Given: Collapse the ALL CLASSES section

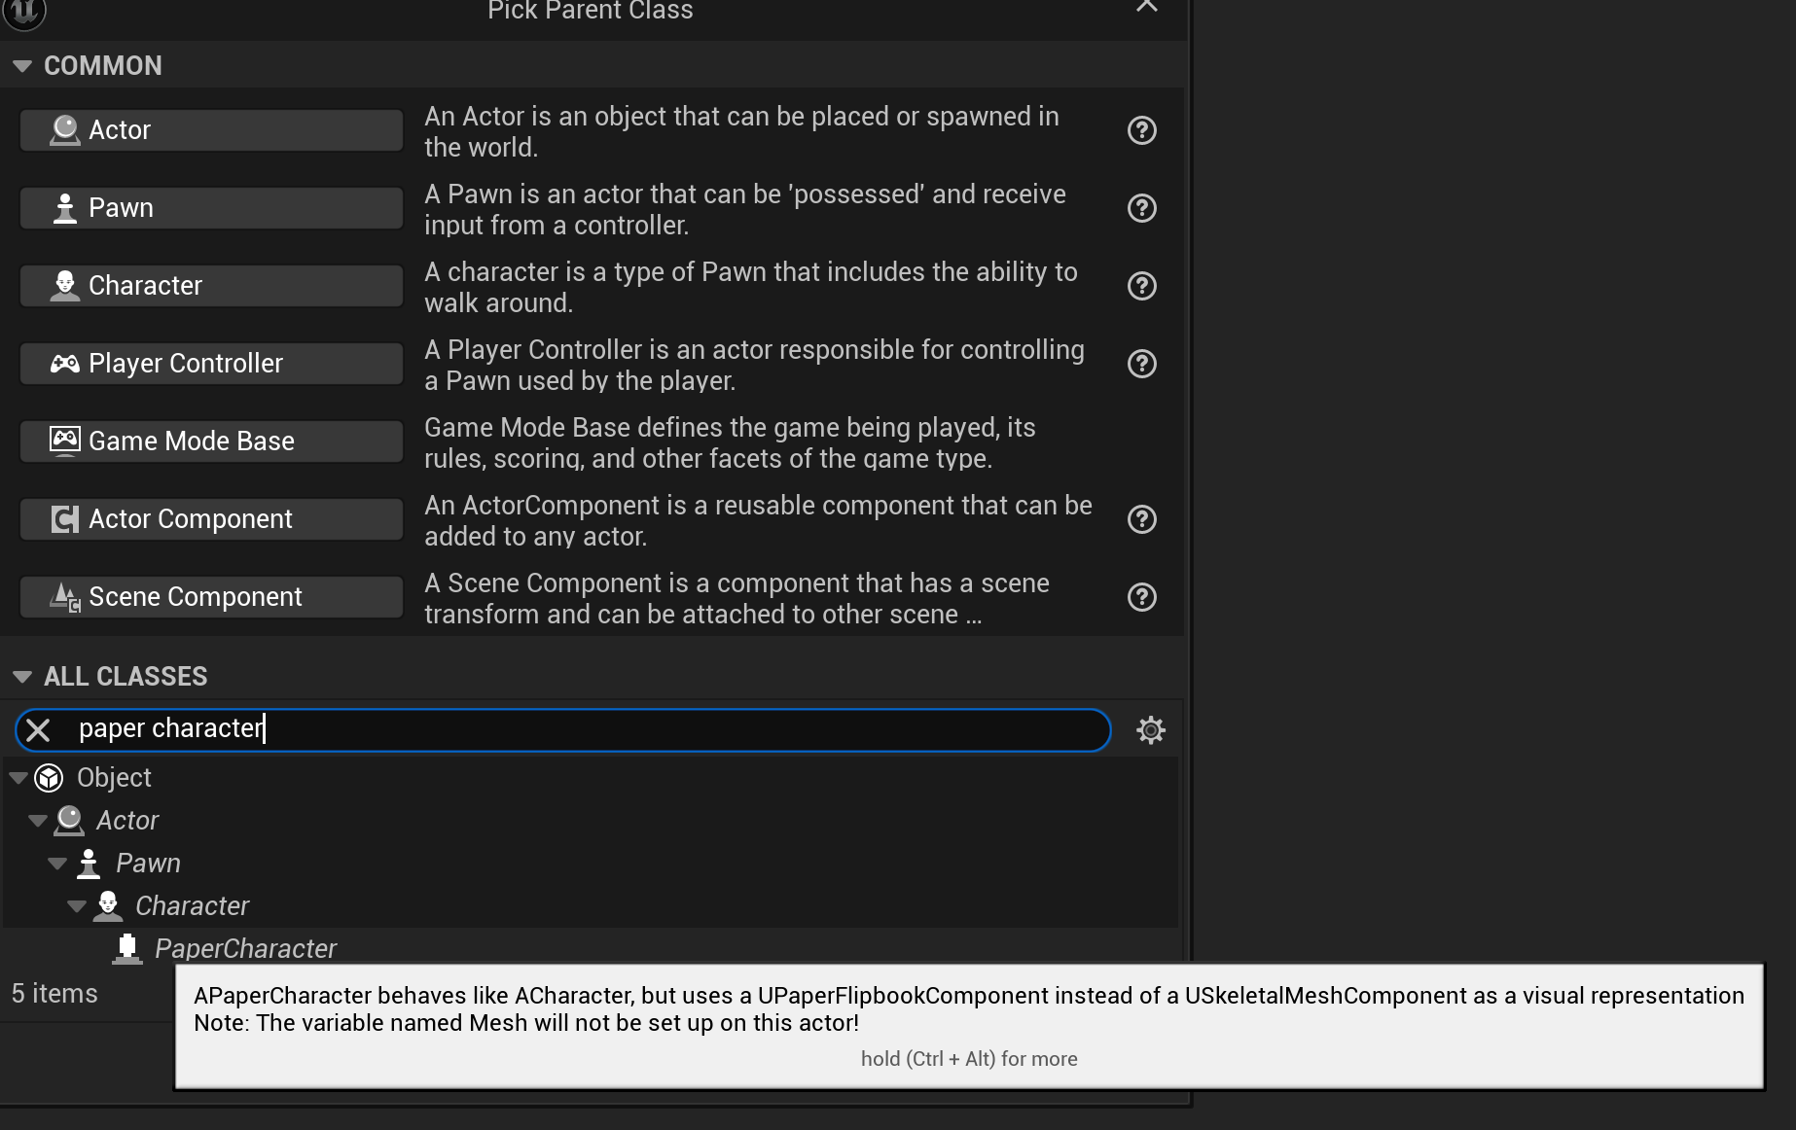Looking at the screenshot, I should [x=22, y=677].
